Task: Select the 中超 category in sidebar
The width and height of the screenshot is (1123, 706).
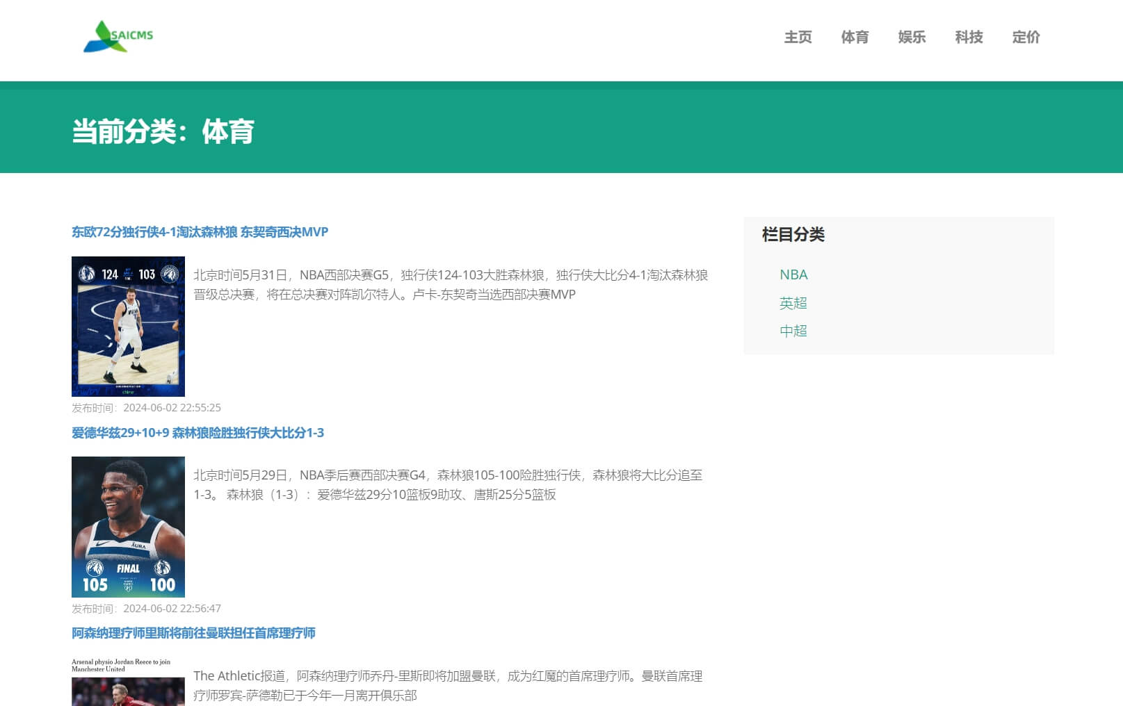Action: coord(793,331)
